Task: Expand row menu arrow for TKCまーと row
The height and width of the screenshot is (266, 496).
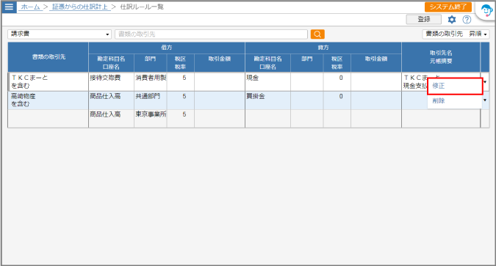Action: [x=485, y=82]
